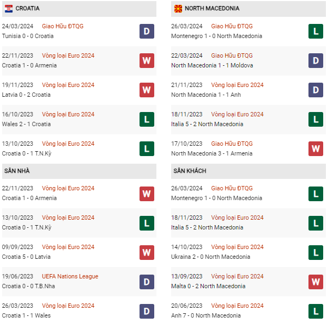Click the W badge for North Macedonia 3-1 Armenia
The image size is (327, 323).
coord(316,148)
